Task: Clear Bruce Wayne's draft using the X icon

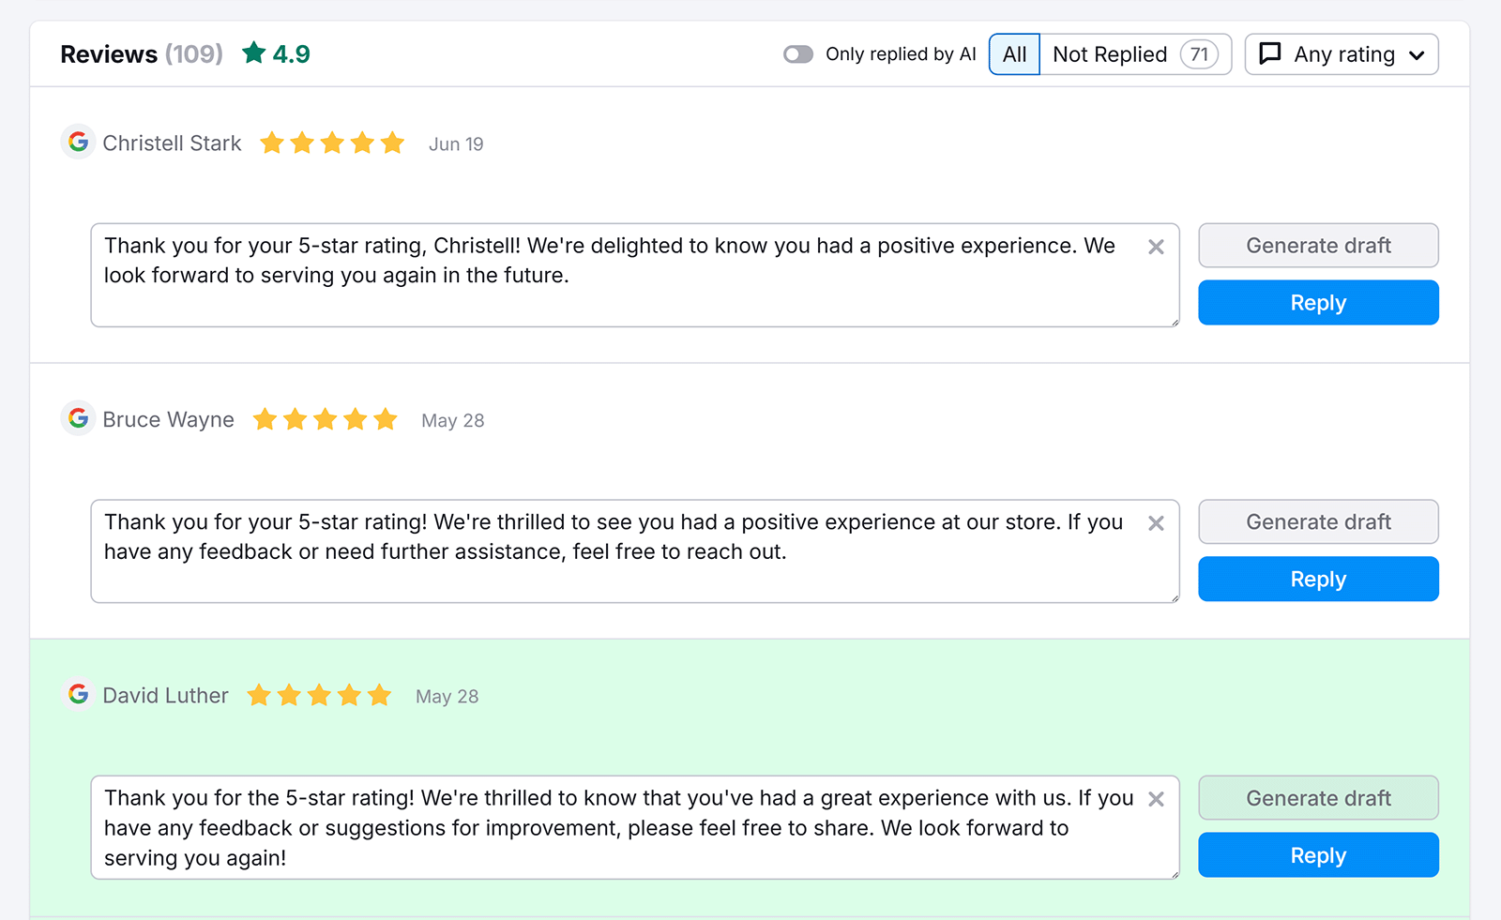Action: (1156, 523)
